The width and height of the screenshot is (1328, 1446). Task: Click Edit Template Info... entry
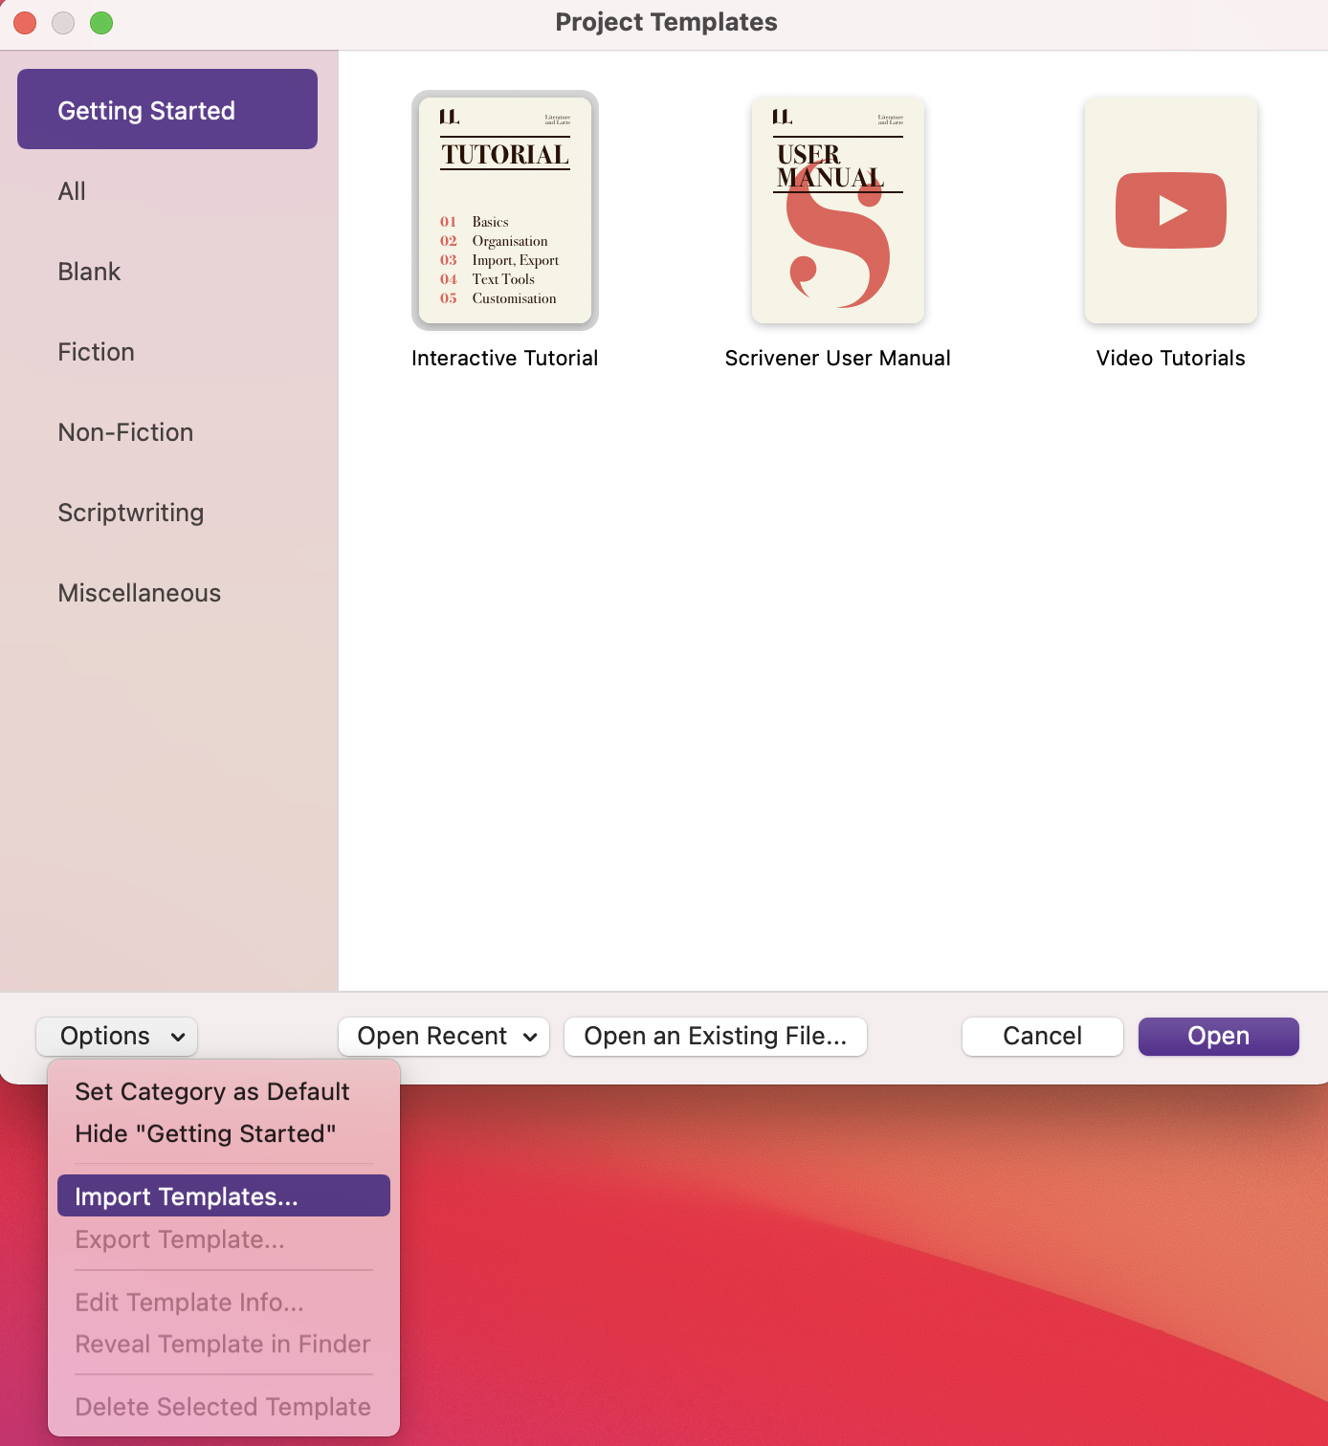pos(224,1303)
